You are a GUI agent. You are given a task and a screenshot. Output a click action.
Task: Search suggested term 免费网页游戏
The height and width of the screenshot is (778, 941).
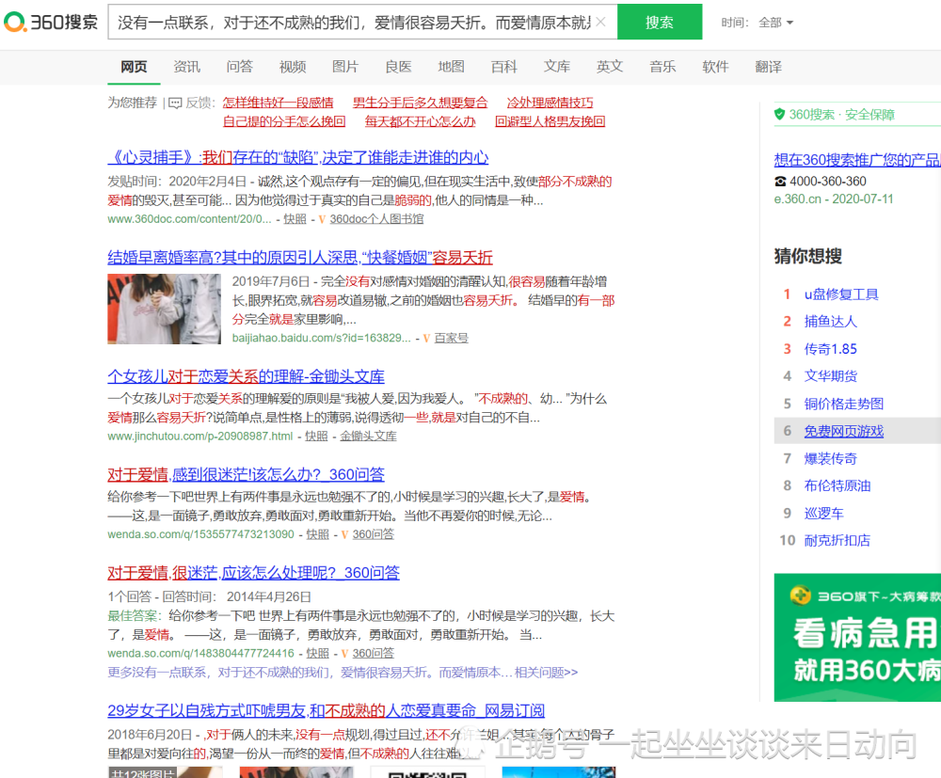point(844,431)
